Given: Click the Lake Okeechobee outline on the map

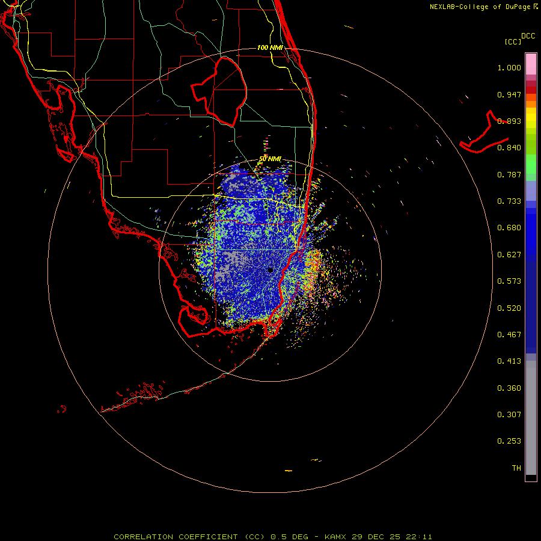Looking at the screenshot, I should (x=219, y=92).
